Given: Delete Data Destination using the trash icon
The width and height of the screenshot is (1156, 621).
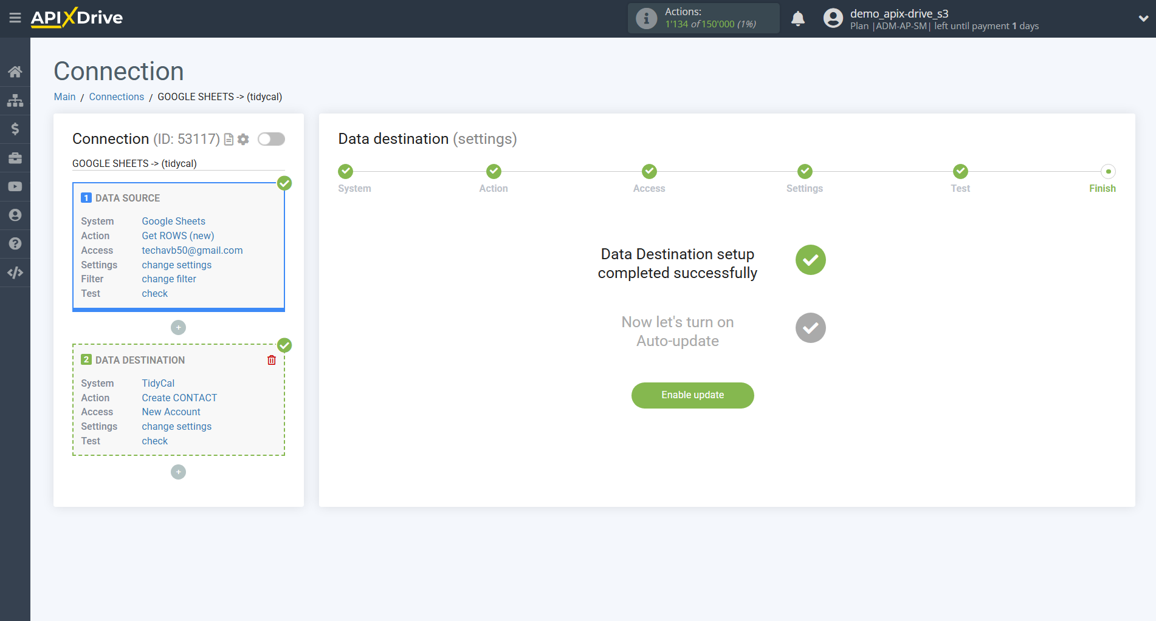Looking at the screenshot, I should pyautogui.click(x=271, y=359).
